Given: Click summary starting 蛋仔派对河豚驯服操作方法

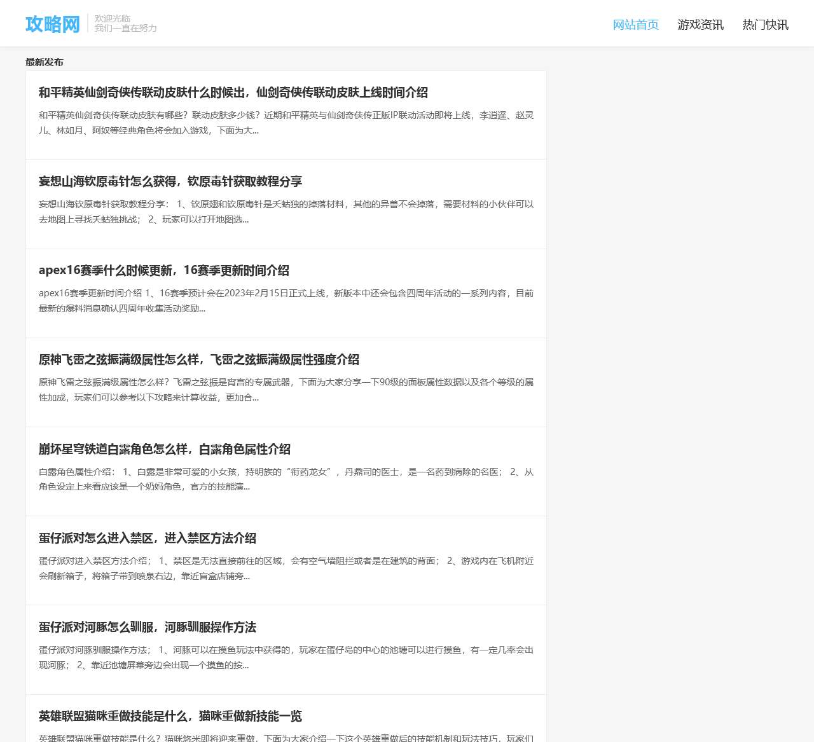Looking at the screenshot, I should point(286,657).
